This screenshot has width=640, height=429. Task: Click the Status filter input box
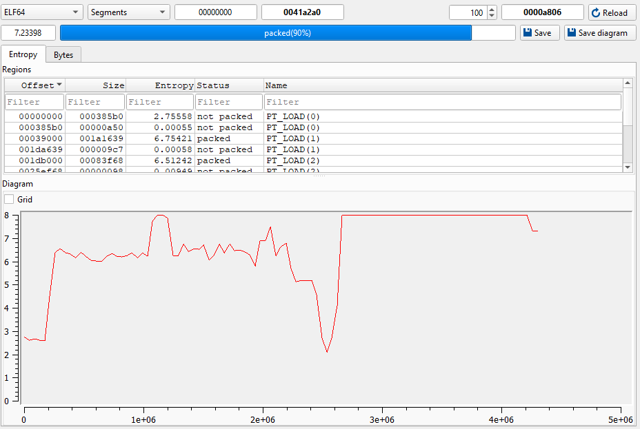[x=229, y=102]
